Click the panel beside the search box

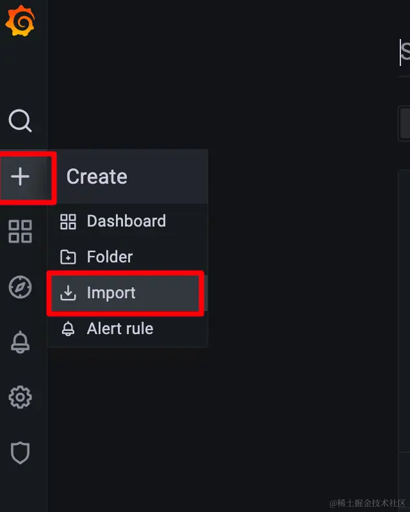(x=405, y=122)
